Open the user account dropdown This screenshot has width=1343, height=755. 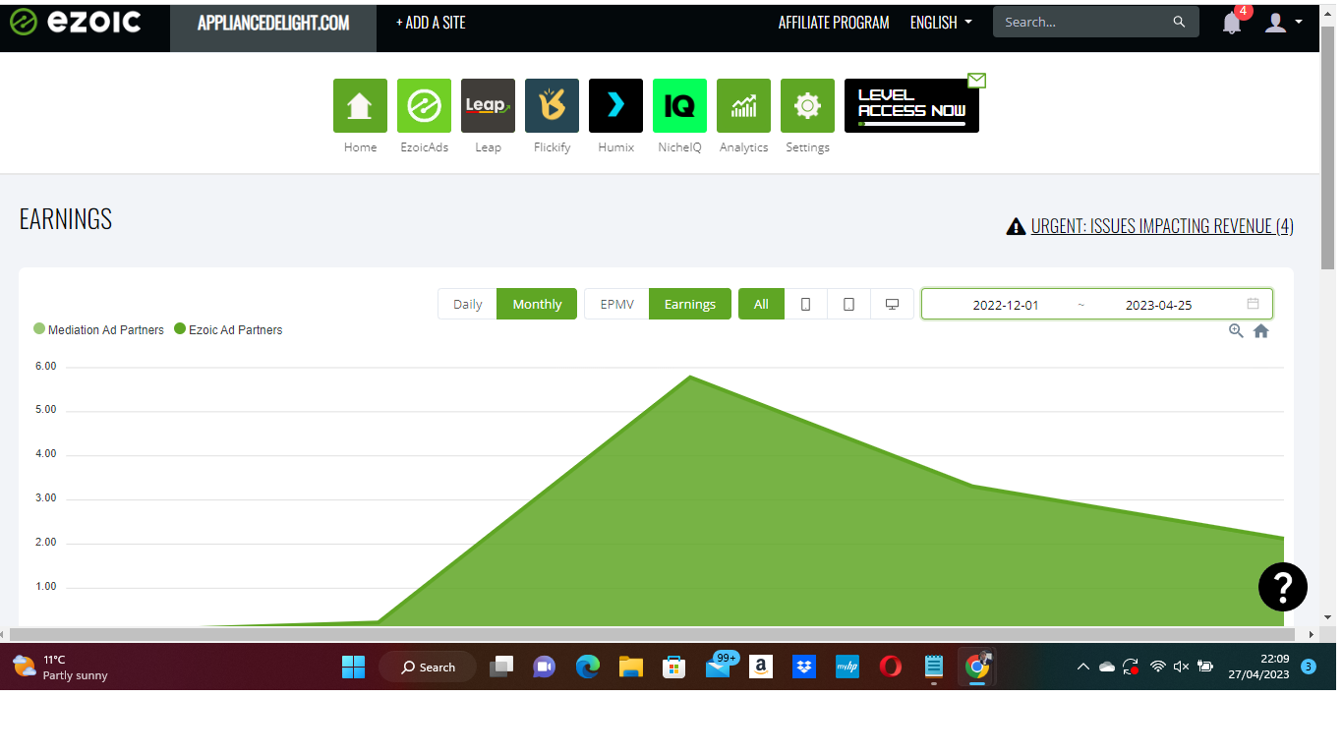pos(1283,23)
